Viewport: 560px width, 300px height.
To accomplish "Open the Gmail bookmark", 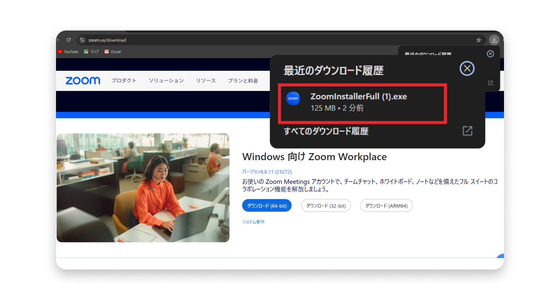I will 112,52.
